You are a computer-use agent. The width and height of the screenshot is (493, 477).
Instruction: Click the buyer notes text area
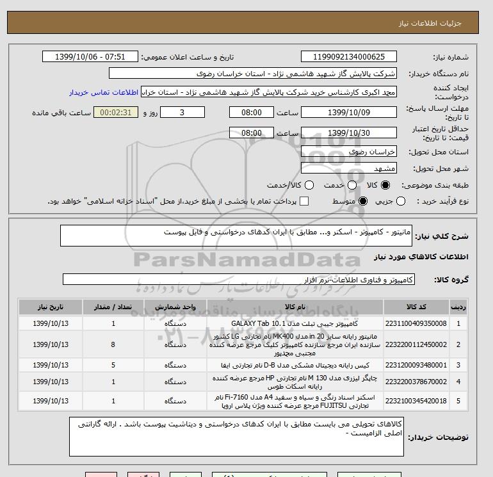236,437
